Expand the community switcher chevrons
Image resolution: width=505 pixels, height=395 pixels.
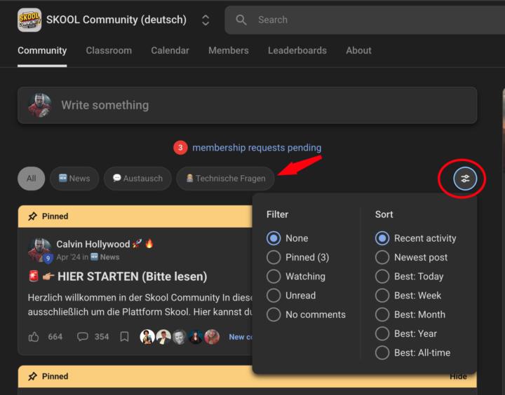(x=206, y=20)
